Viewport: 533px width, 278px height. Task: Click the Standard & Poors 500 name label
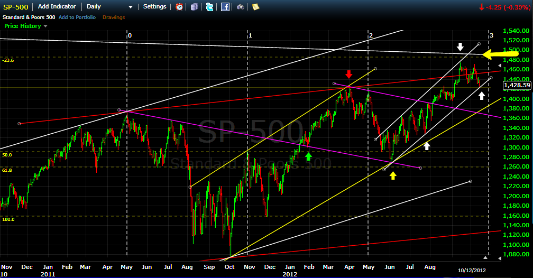pos(29,17)
